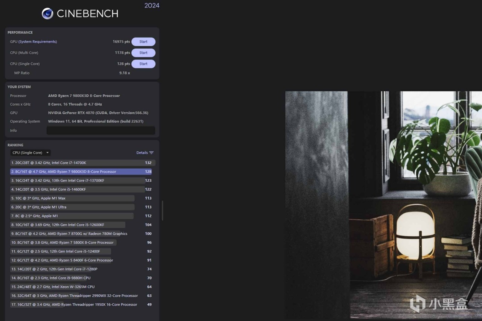Screen dimensions: 482x321
Task: Select the Apple M1 Max ranking row
Action: [x=82, y=198]
